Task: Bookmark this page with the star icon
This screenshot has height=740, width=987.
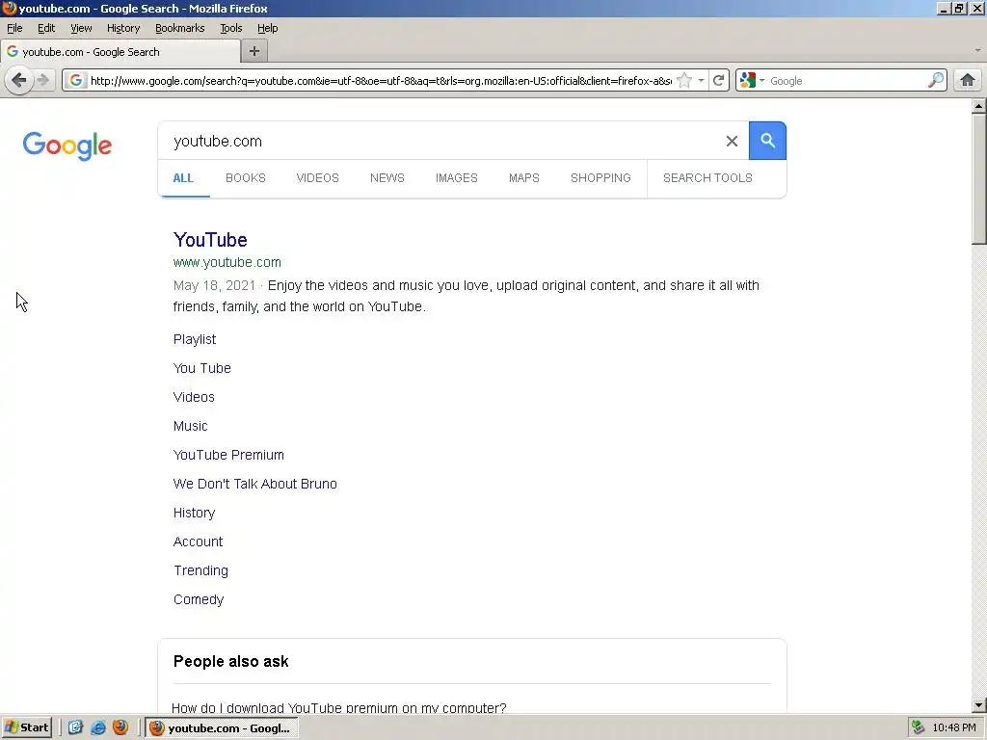Action: pos(684,81)
